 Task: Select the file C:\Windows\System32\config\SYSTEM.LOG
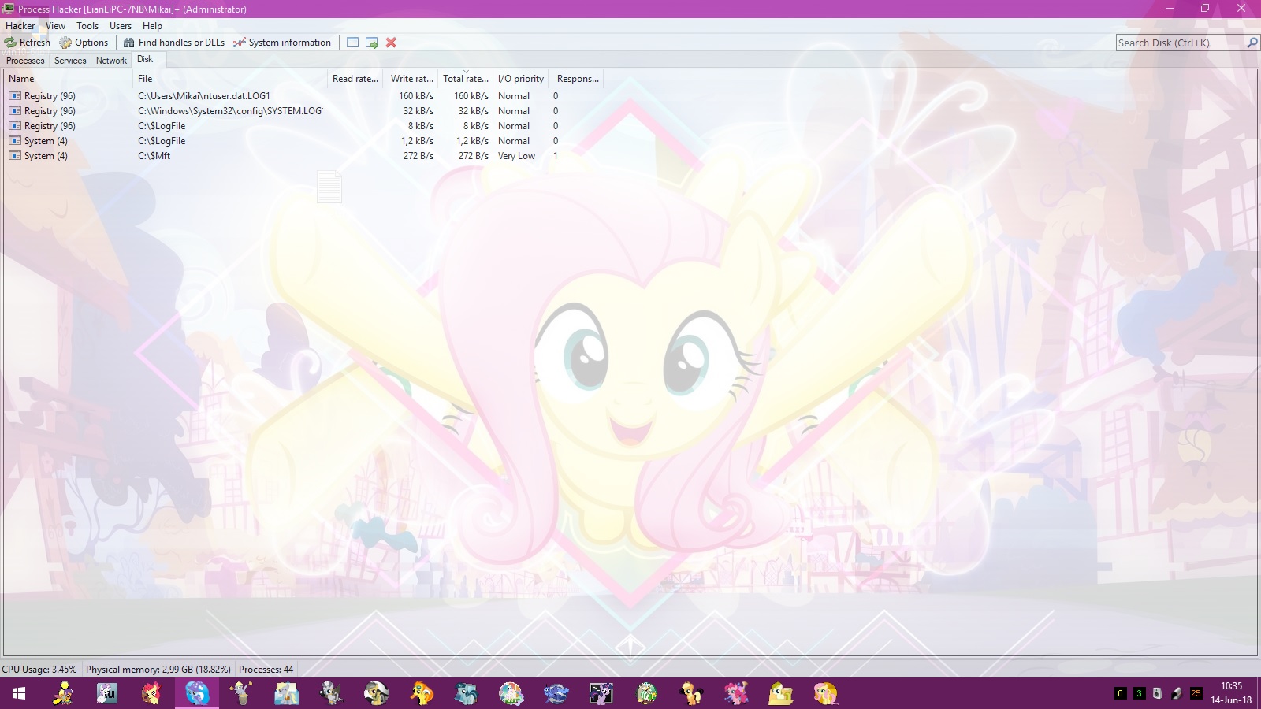230,111
